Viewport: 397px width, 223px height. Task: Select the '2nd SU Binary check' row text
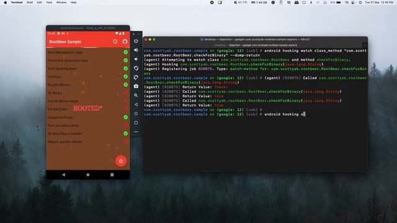click(63, 101)
